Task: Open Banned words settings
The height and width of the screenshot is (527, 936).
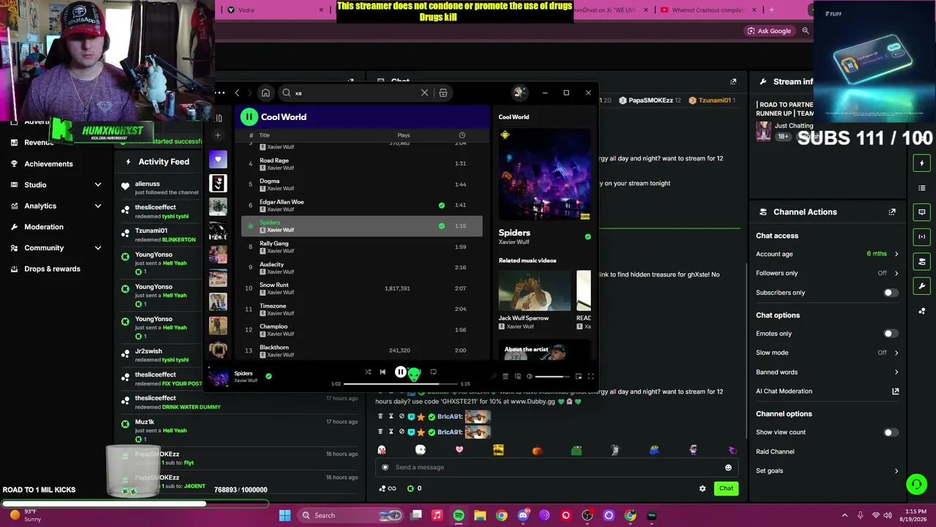Action: click(x=827, y=372)
